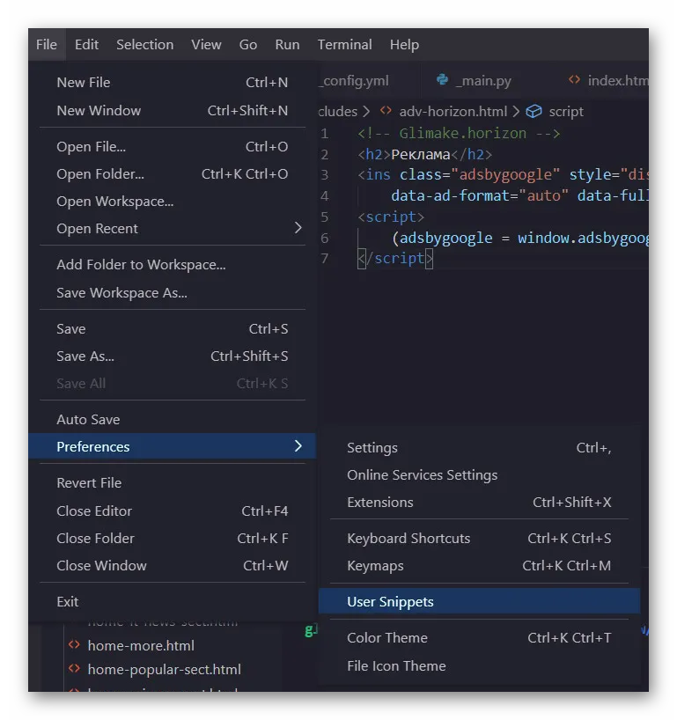The height and width of the screenshot is (720, 677).
Task: Open the Selection menu
Action: (144, 45)
